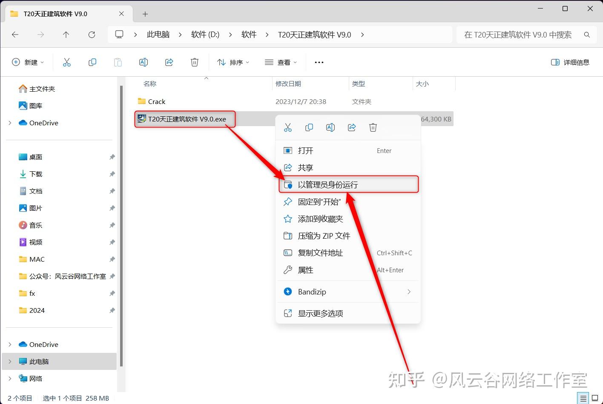Open the 查看 view dropdown

tap(281, 62)
